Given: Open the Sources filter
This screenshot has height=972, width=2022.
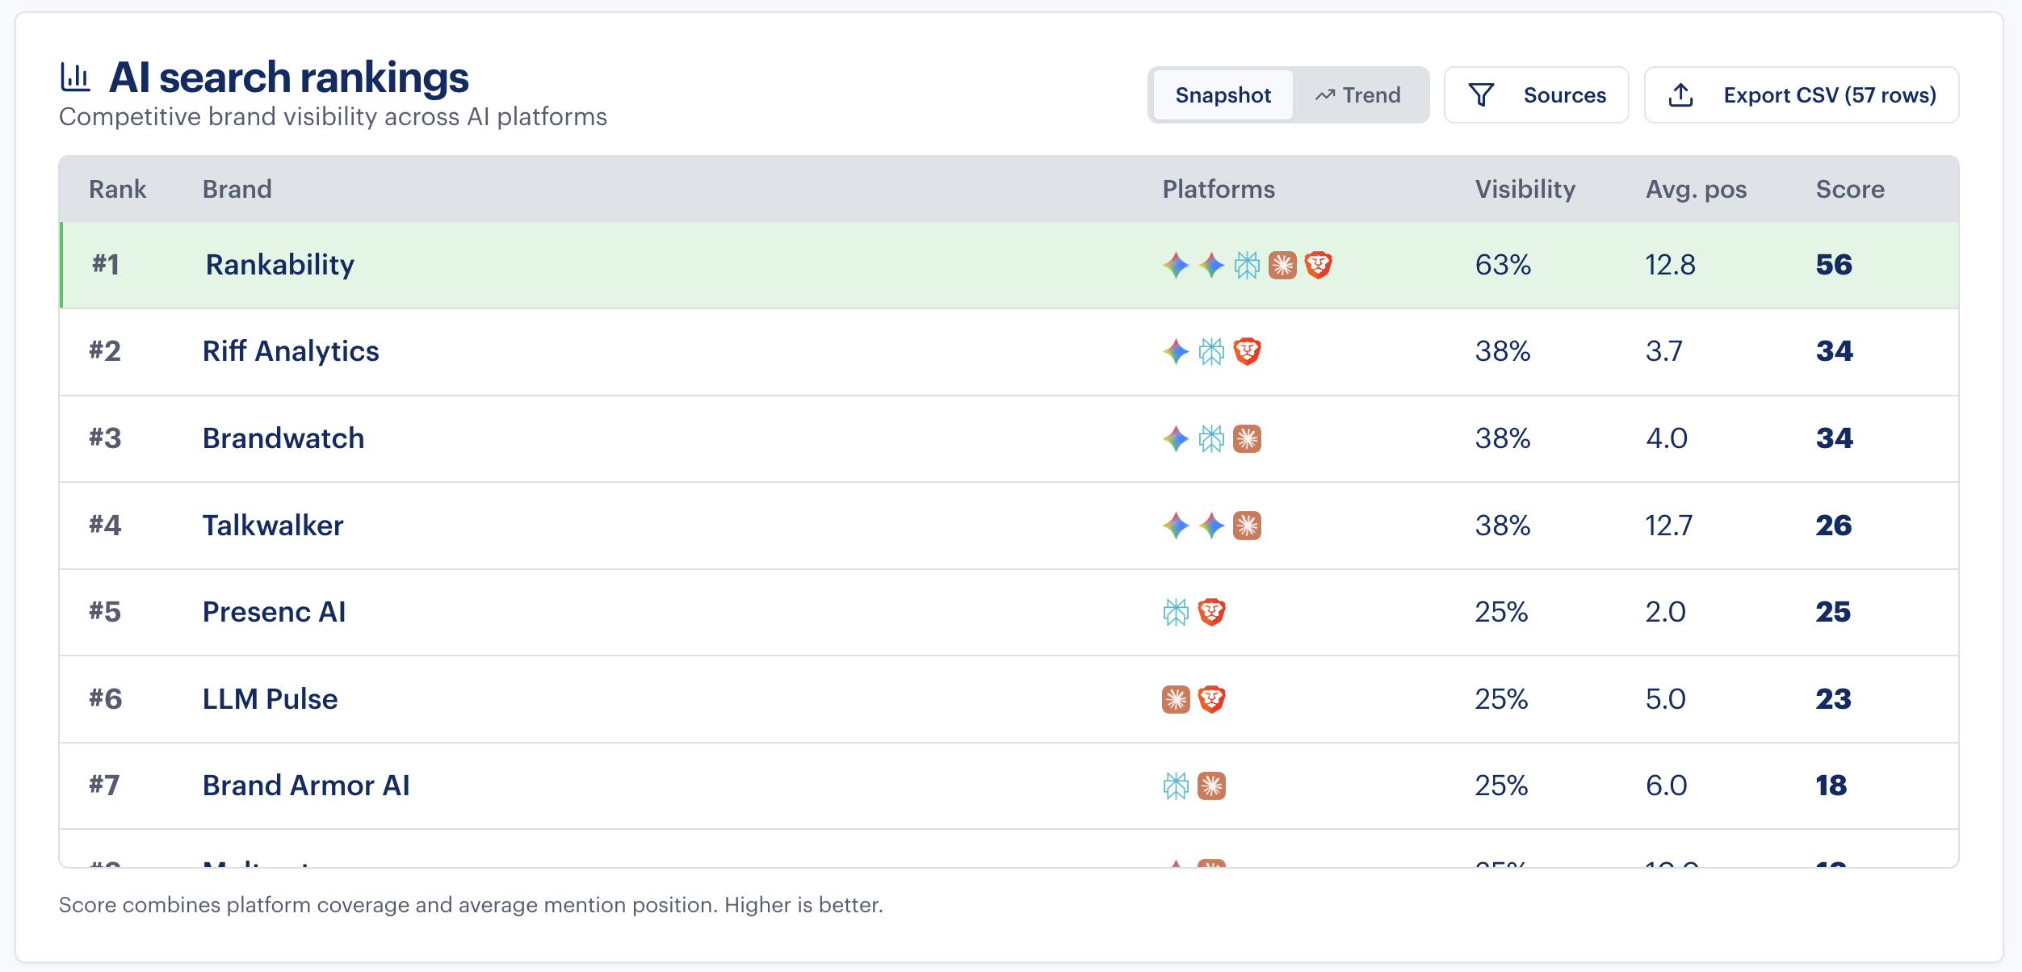Looking at the screenshot, I should [1536, 95].
